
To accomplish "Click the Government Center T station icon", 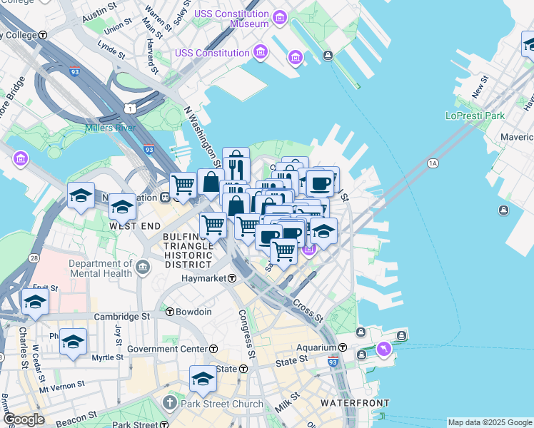I will pyautogui.click(x=213, y=349).
